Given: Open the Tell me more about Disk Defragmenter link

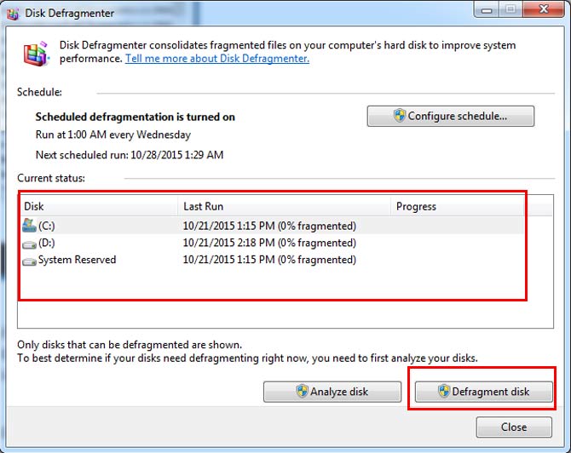Looking at the screenshot, I should [x=216, y=59].
